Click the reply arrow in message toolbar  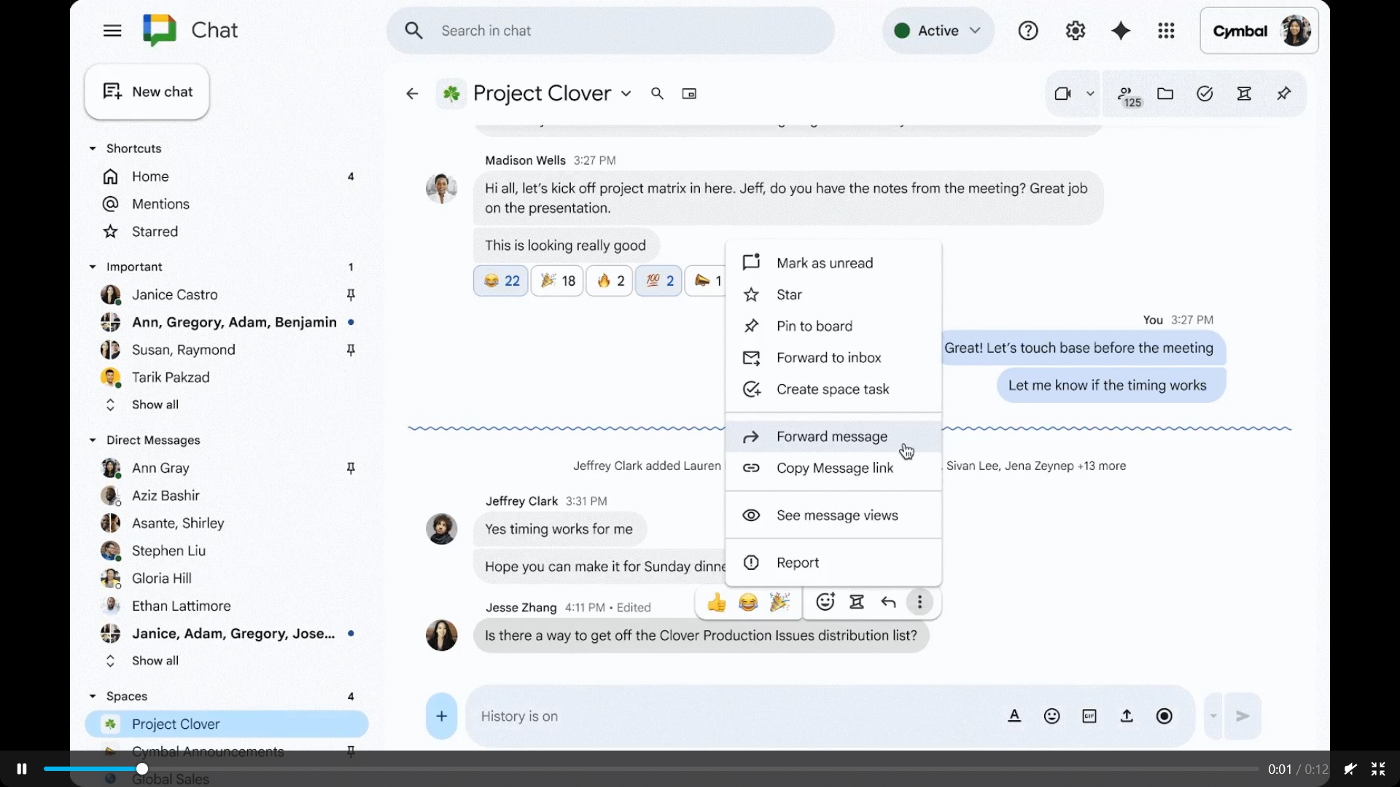pos(888,602)
